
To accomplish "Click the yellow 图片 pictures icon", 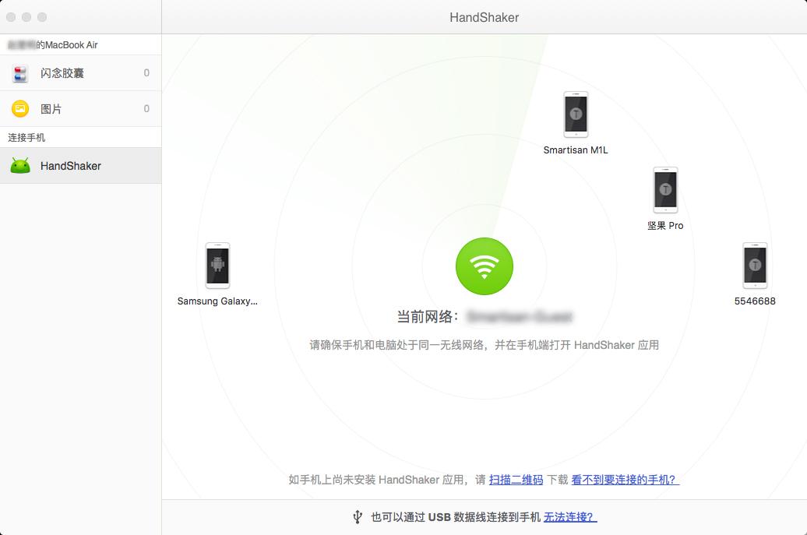I will pos(20,109).
